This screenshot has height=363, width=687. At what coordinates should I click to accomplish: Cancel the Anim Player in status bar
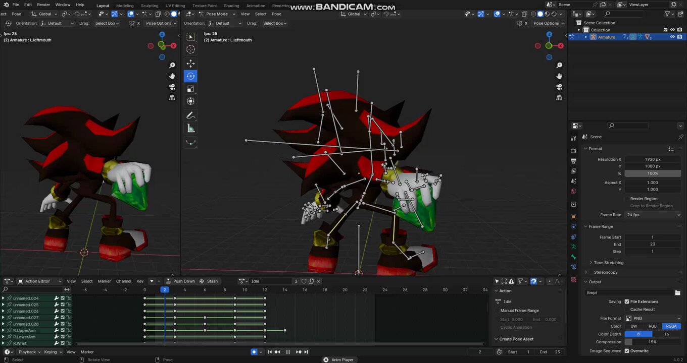tap(326, 359)
